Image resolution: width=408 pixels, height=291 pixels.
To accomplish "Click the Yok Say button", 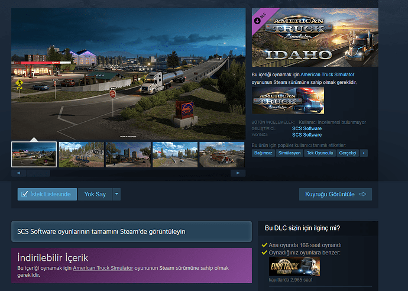I will pyautogui.click(x=95, y=194).
